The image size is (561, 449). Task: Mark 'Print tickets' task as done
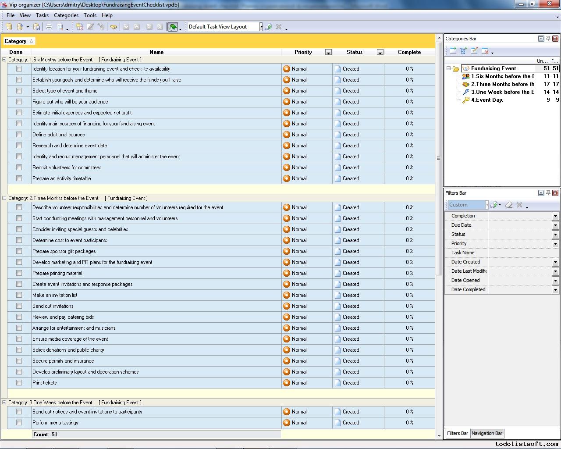pyautogui.click(x=19, y=383)
